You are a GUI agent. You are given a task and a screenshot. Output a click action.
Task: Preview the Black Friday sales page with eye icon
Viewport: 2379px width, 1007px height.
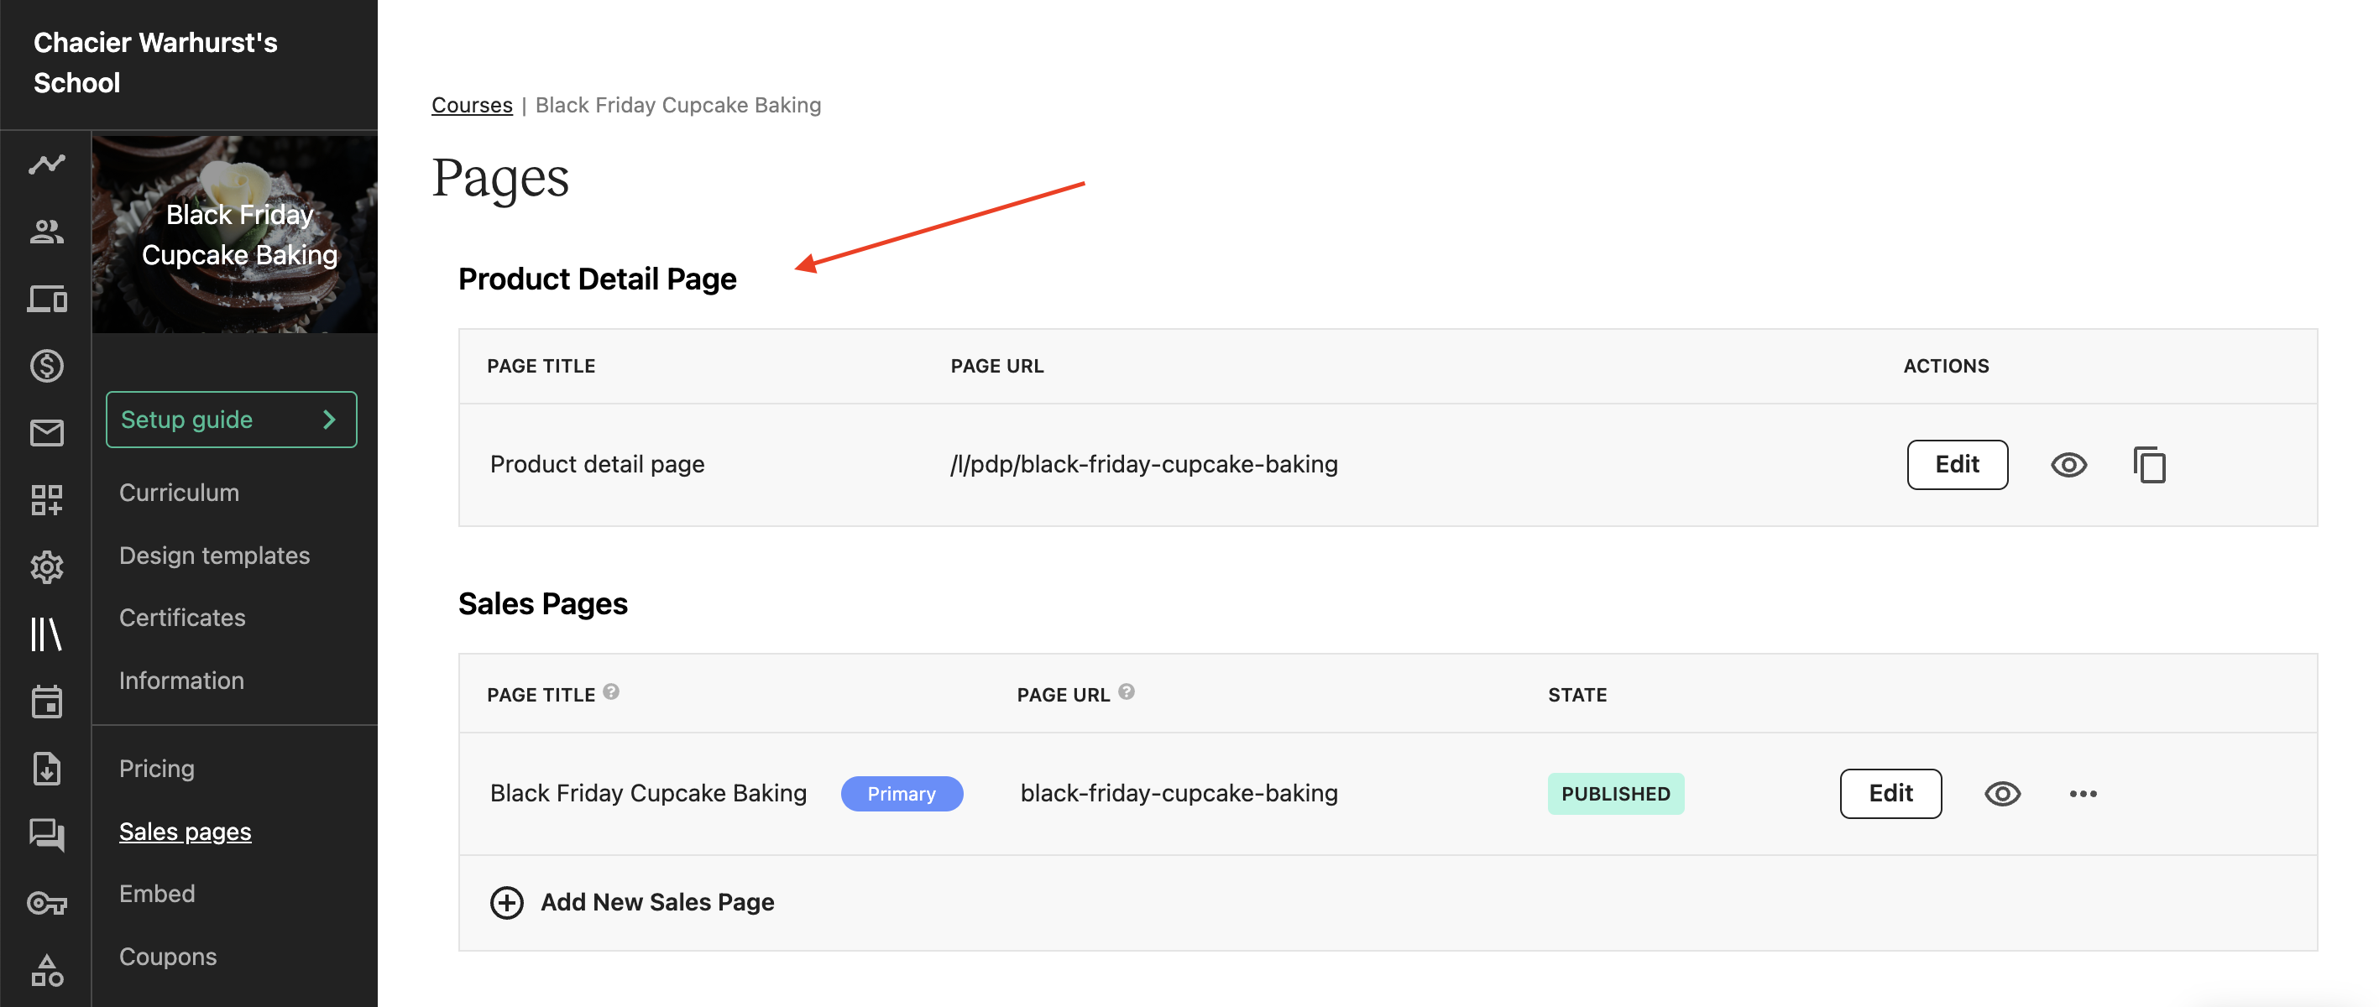coord(2002,794)
